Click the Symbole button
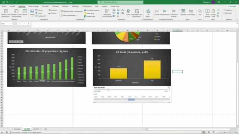 228,13
